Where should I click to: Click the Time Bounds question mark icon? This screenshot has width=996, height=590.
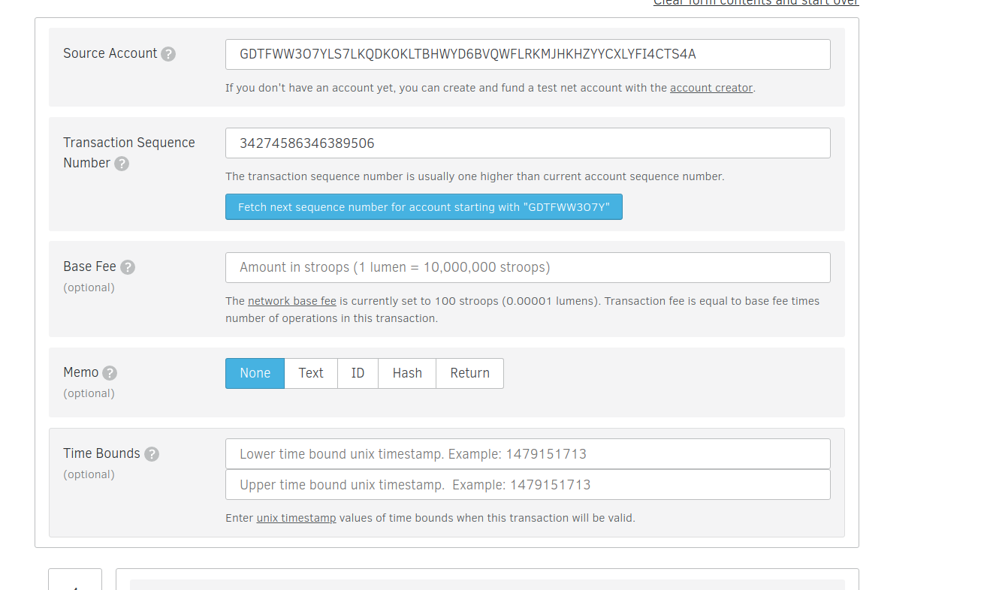(152, 454)
